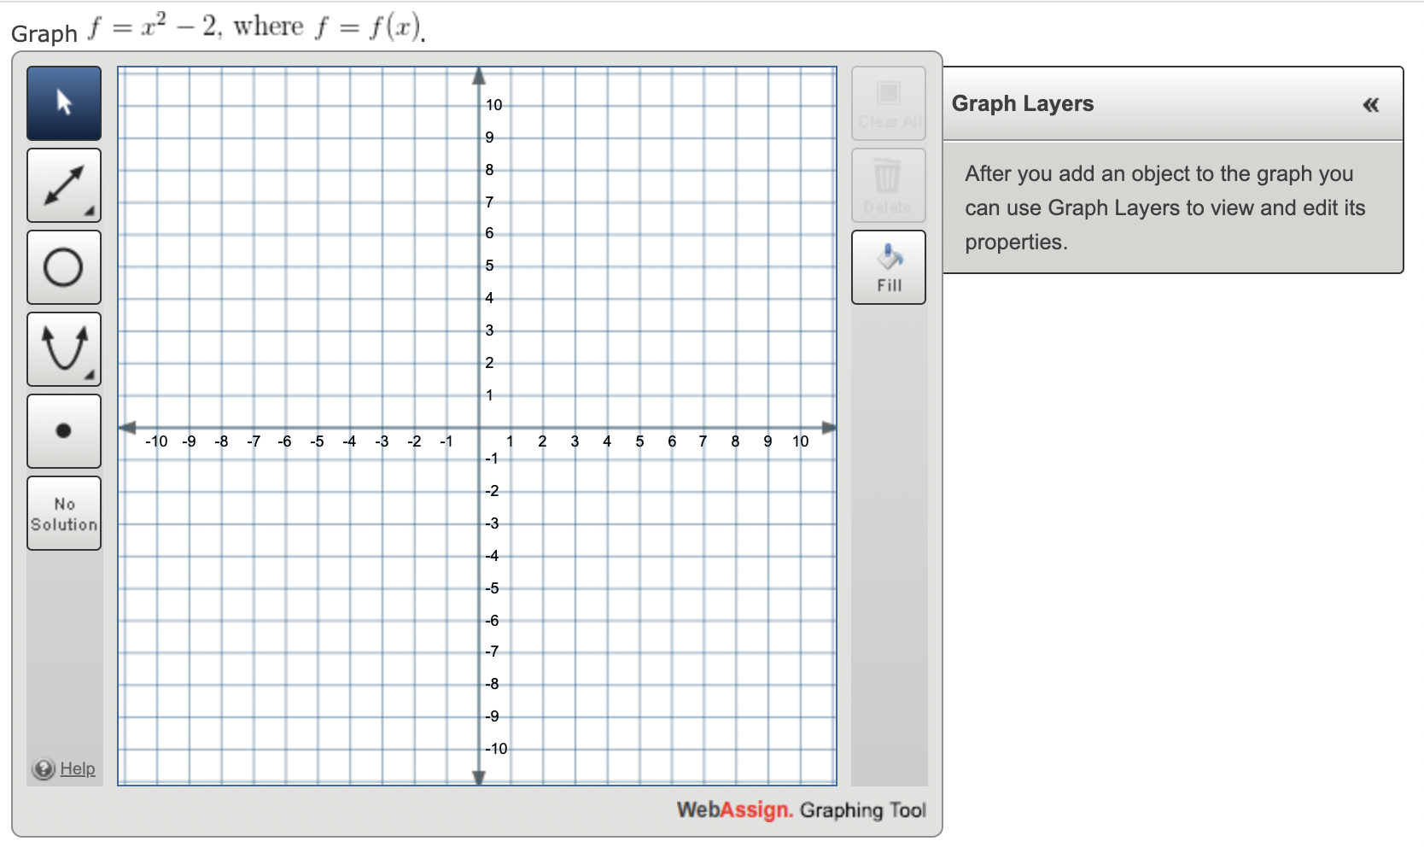Image resolution: width=1424 pixels, height=847 pixels.
Task: Select the parabola drawing tool
Action: [63, 348]
